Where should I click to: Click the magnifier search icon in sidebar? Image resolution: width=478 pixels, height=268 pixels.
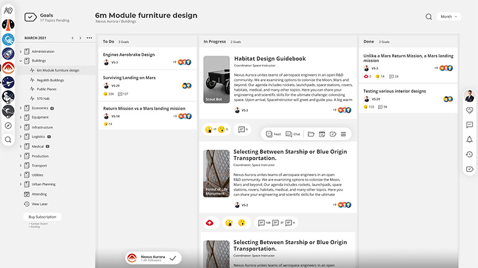[x=8, y=140]
